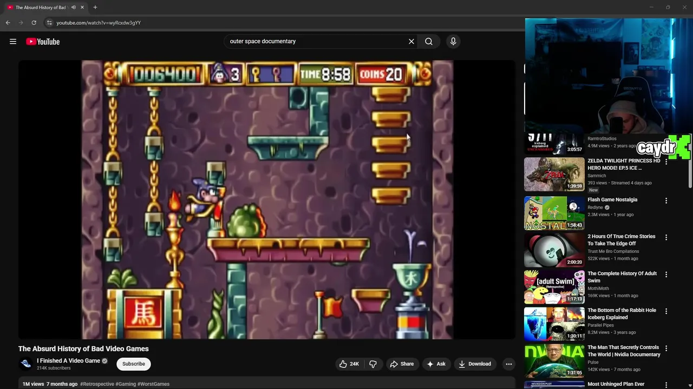This screenshot has height=389, width=693.
Task: Click channel name Trust Me Bro Compilations
Action: (613, 251)
